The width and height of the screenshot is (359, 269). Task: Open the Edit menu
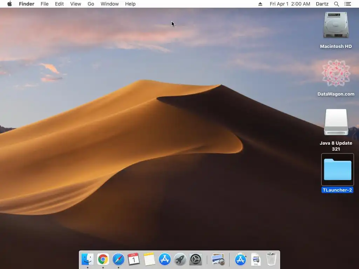click(x=59, y=4)
